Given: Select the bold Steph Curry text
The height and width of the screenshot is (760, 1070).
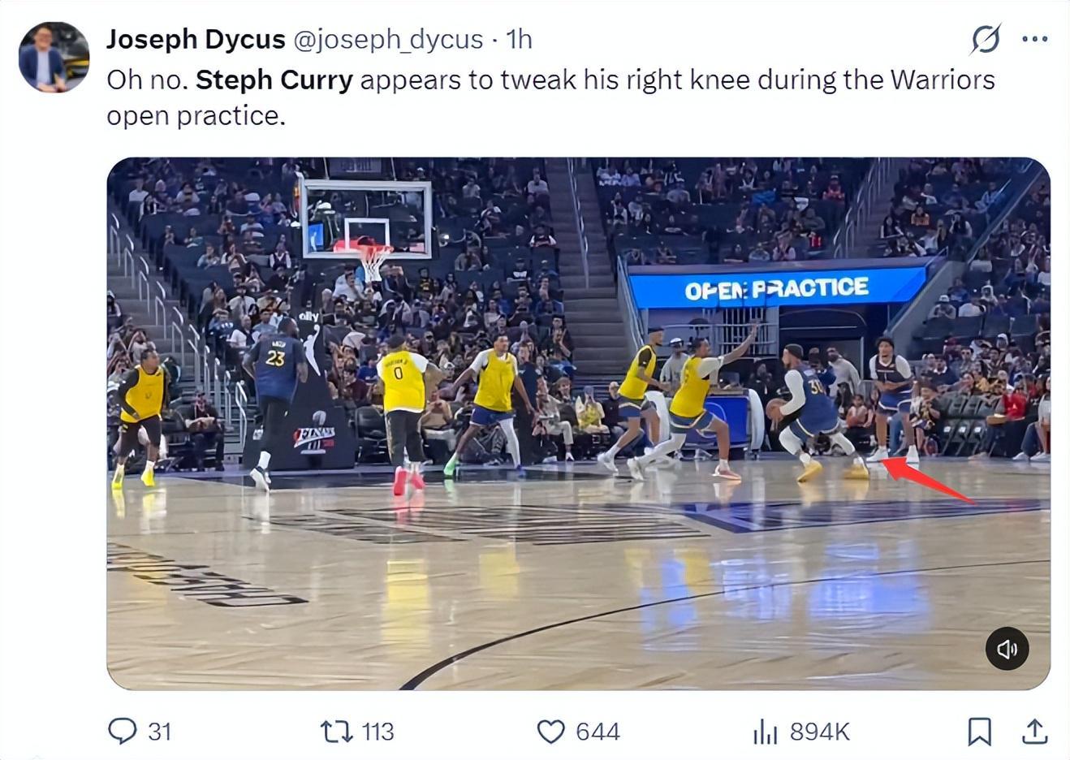Looking at the screenshot, I should [x=274, y=80].
